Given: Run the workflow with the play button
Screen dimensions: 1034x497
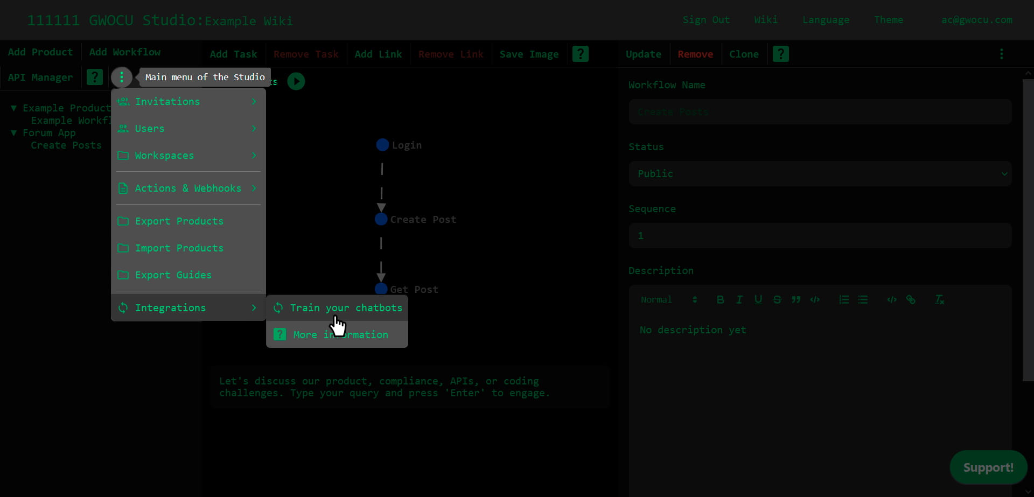Looking at the screenshot, I should tap(296, 81).
